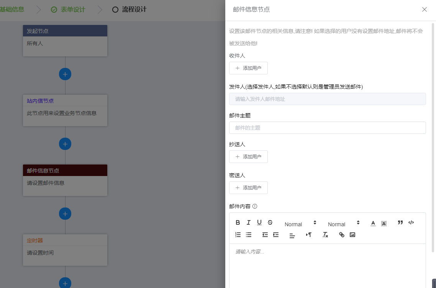Decrease indent of the paragraph
The image size is (436, 288).
click(265, 235)
